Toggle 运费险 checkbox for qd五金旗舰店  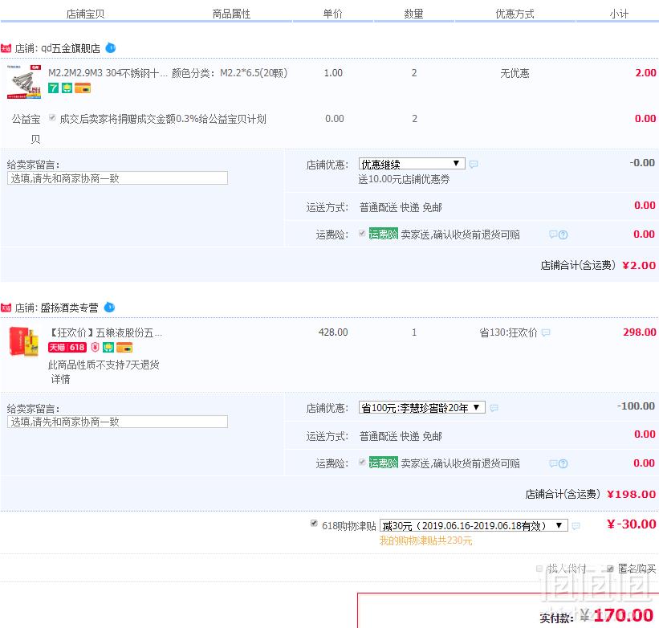coord(362,234)
